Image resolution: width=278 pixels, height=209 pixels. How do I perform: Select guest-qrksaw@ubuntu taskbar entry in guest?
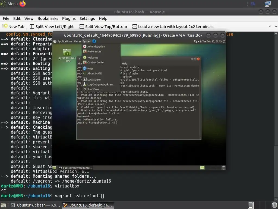pyautogui.click(x=75, y=168)
